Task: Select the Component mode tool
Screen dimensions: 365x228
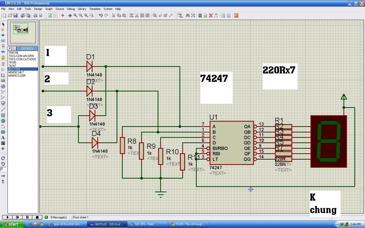Action: (3, 30)
